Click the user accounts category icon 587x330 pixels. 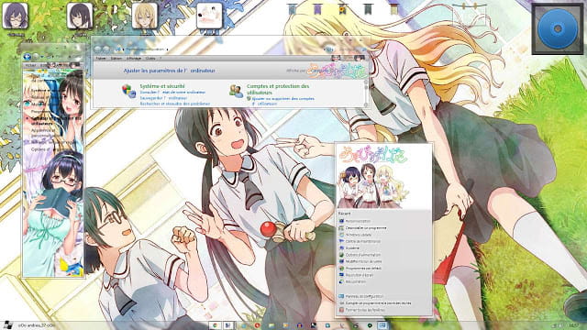(x=237, y=91)
